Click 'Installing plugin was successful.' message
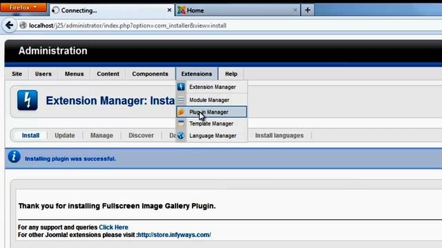442x248 pixels. tap(70, 158)
